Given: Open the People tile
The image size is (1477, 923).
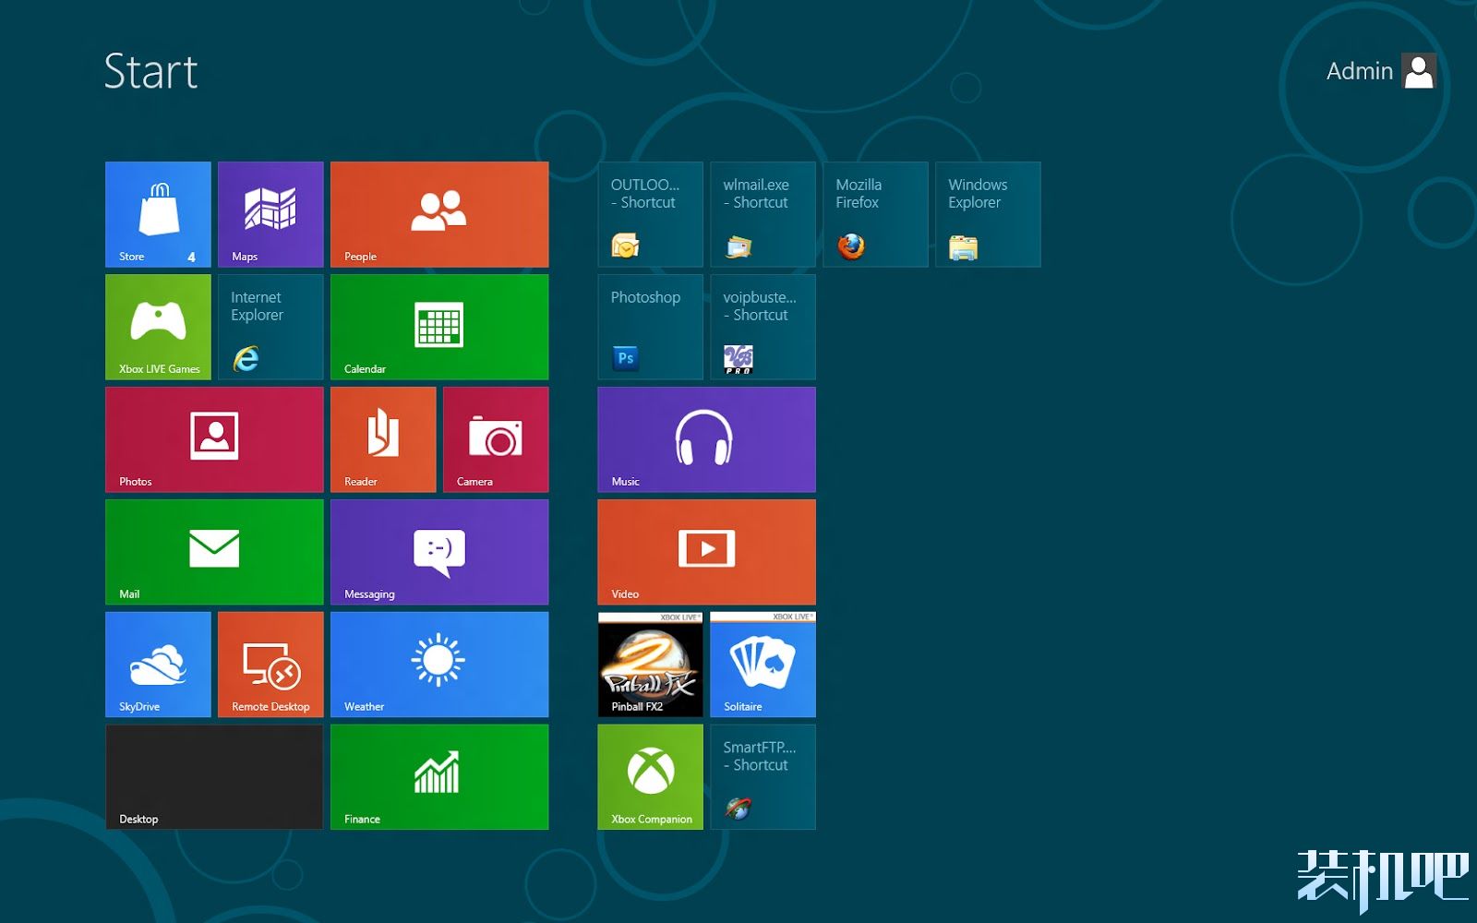Looking at the screenshot, I should pyautogui.click(x=439, y=214).
